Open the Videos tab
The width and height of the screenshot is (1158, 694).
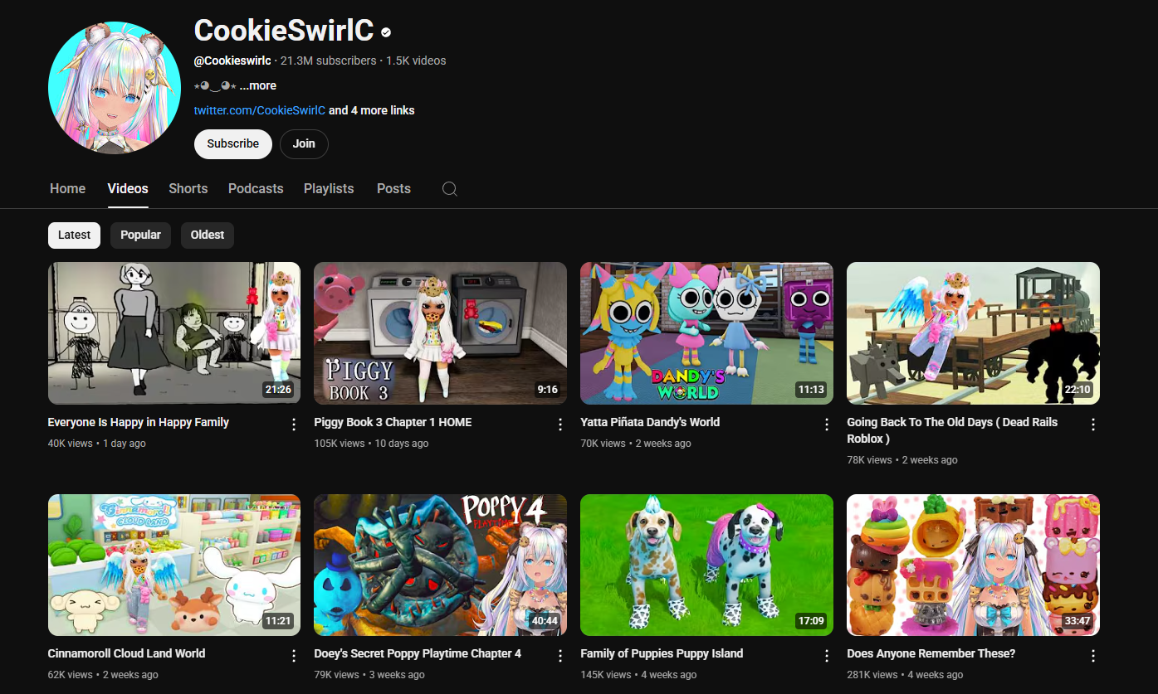click(x=128, y=189)
